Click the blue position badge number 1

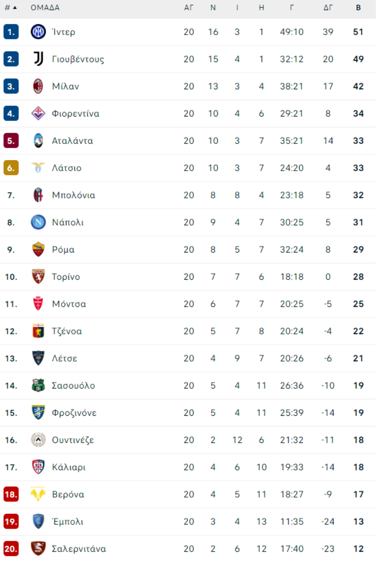11,32
